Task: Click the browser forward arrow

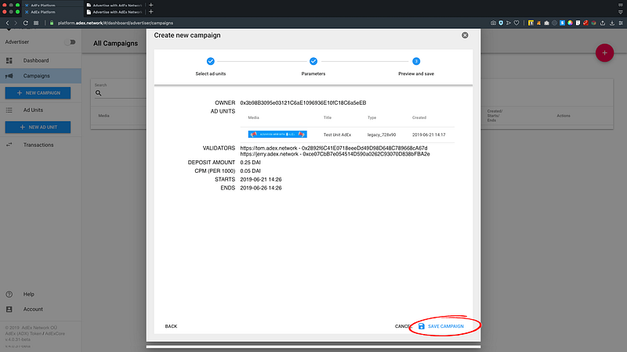Action: (16, 23)
